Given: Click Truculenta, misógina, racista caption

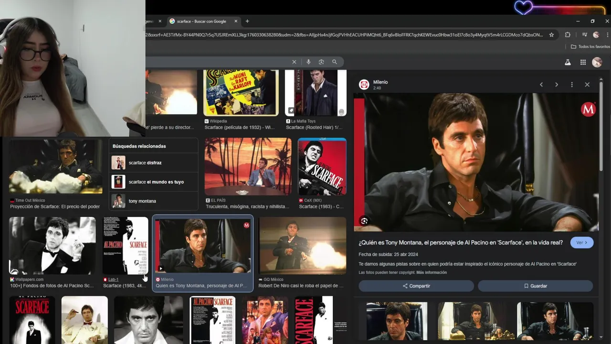Looking at the screenshot, I should pos(247,206).
